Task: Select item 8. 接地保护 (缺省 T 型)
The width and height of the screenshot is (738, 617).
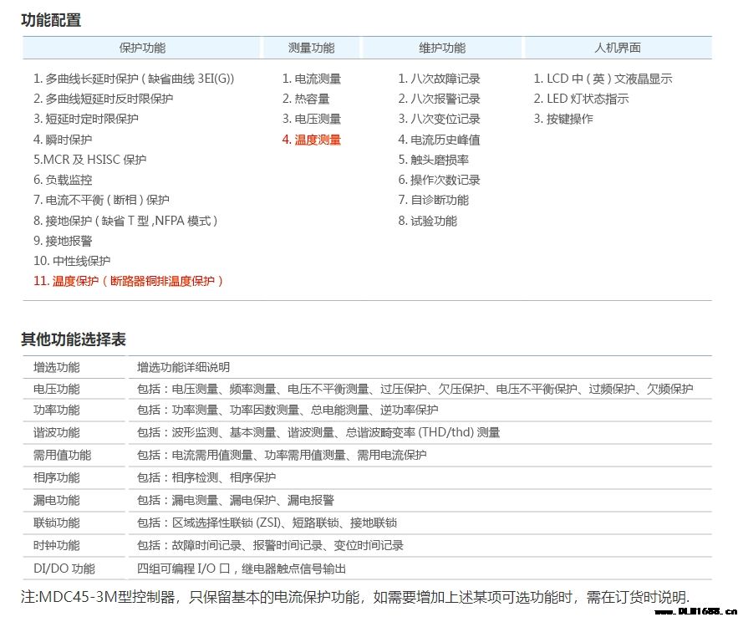Action: [125, 221]
